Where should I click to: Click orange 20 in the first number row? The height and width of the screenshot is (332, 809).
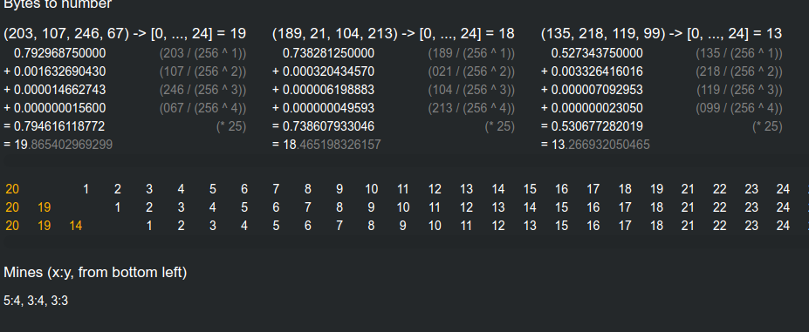tap(12, 189)
